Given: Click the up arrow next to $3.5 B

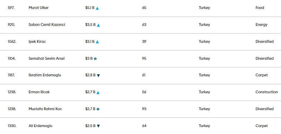Looking at the screenshot, I should tap(98, 25).
